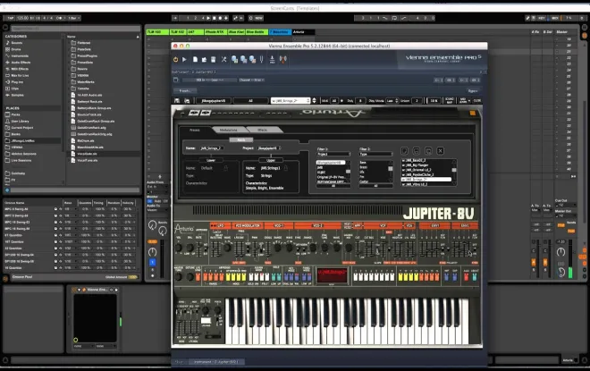The width and height of the screenshot is (590, 371).
Task: Click the Arturia save preset disk icon
Action: pos(177,101)
